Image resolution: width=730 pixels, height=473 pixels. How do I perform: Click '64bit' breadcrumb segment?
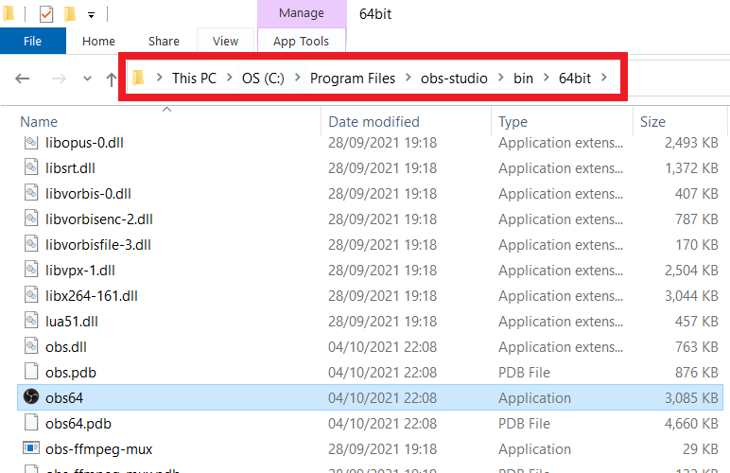click(x=575, y=79)
